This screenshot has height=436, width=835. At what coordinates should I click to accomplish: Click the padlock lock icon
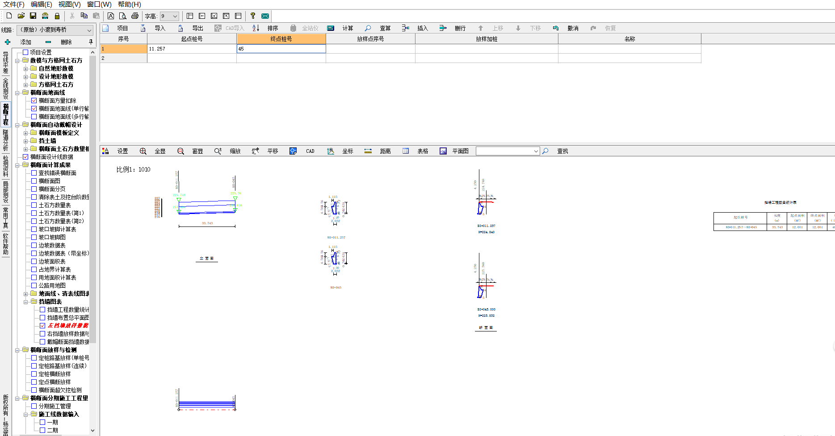click(57, 16)
